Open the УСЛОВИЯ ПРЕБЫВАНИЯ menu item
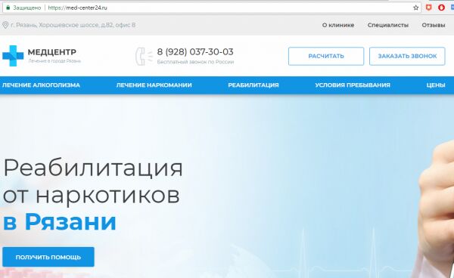Image resolution: width=454 pixels, height=278 pixels. 353,85
